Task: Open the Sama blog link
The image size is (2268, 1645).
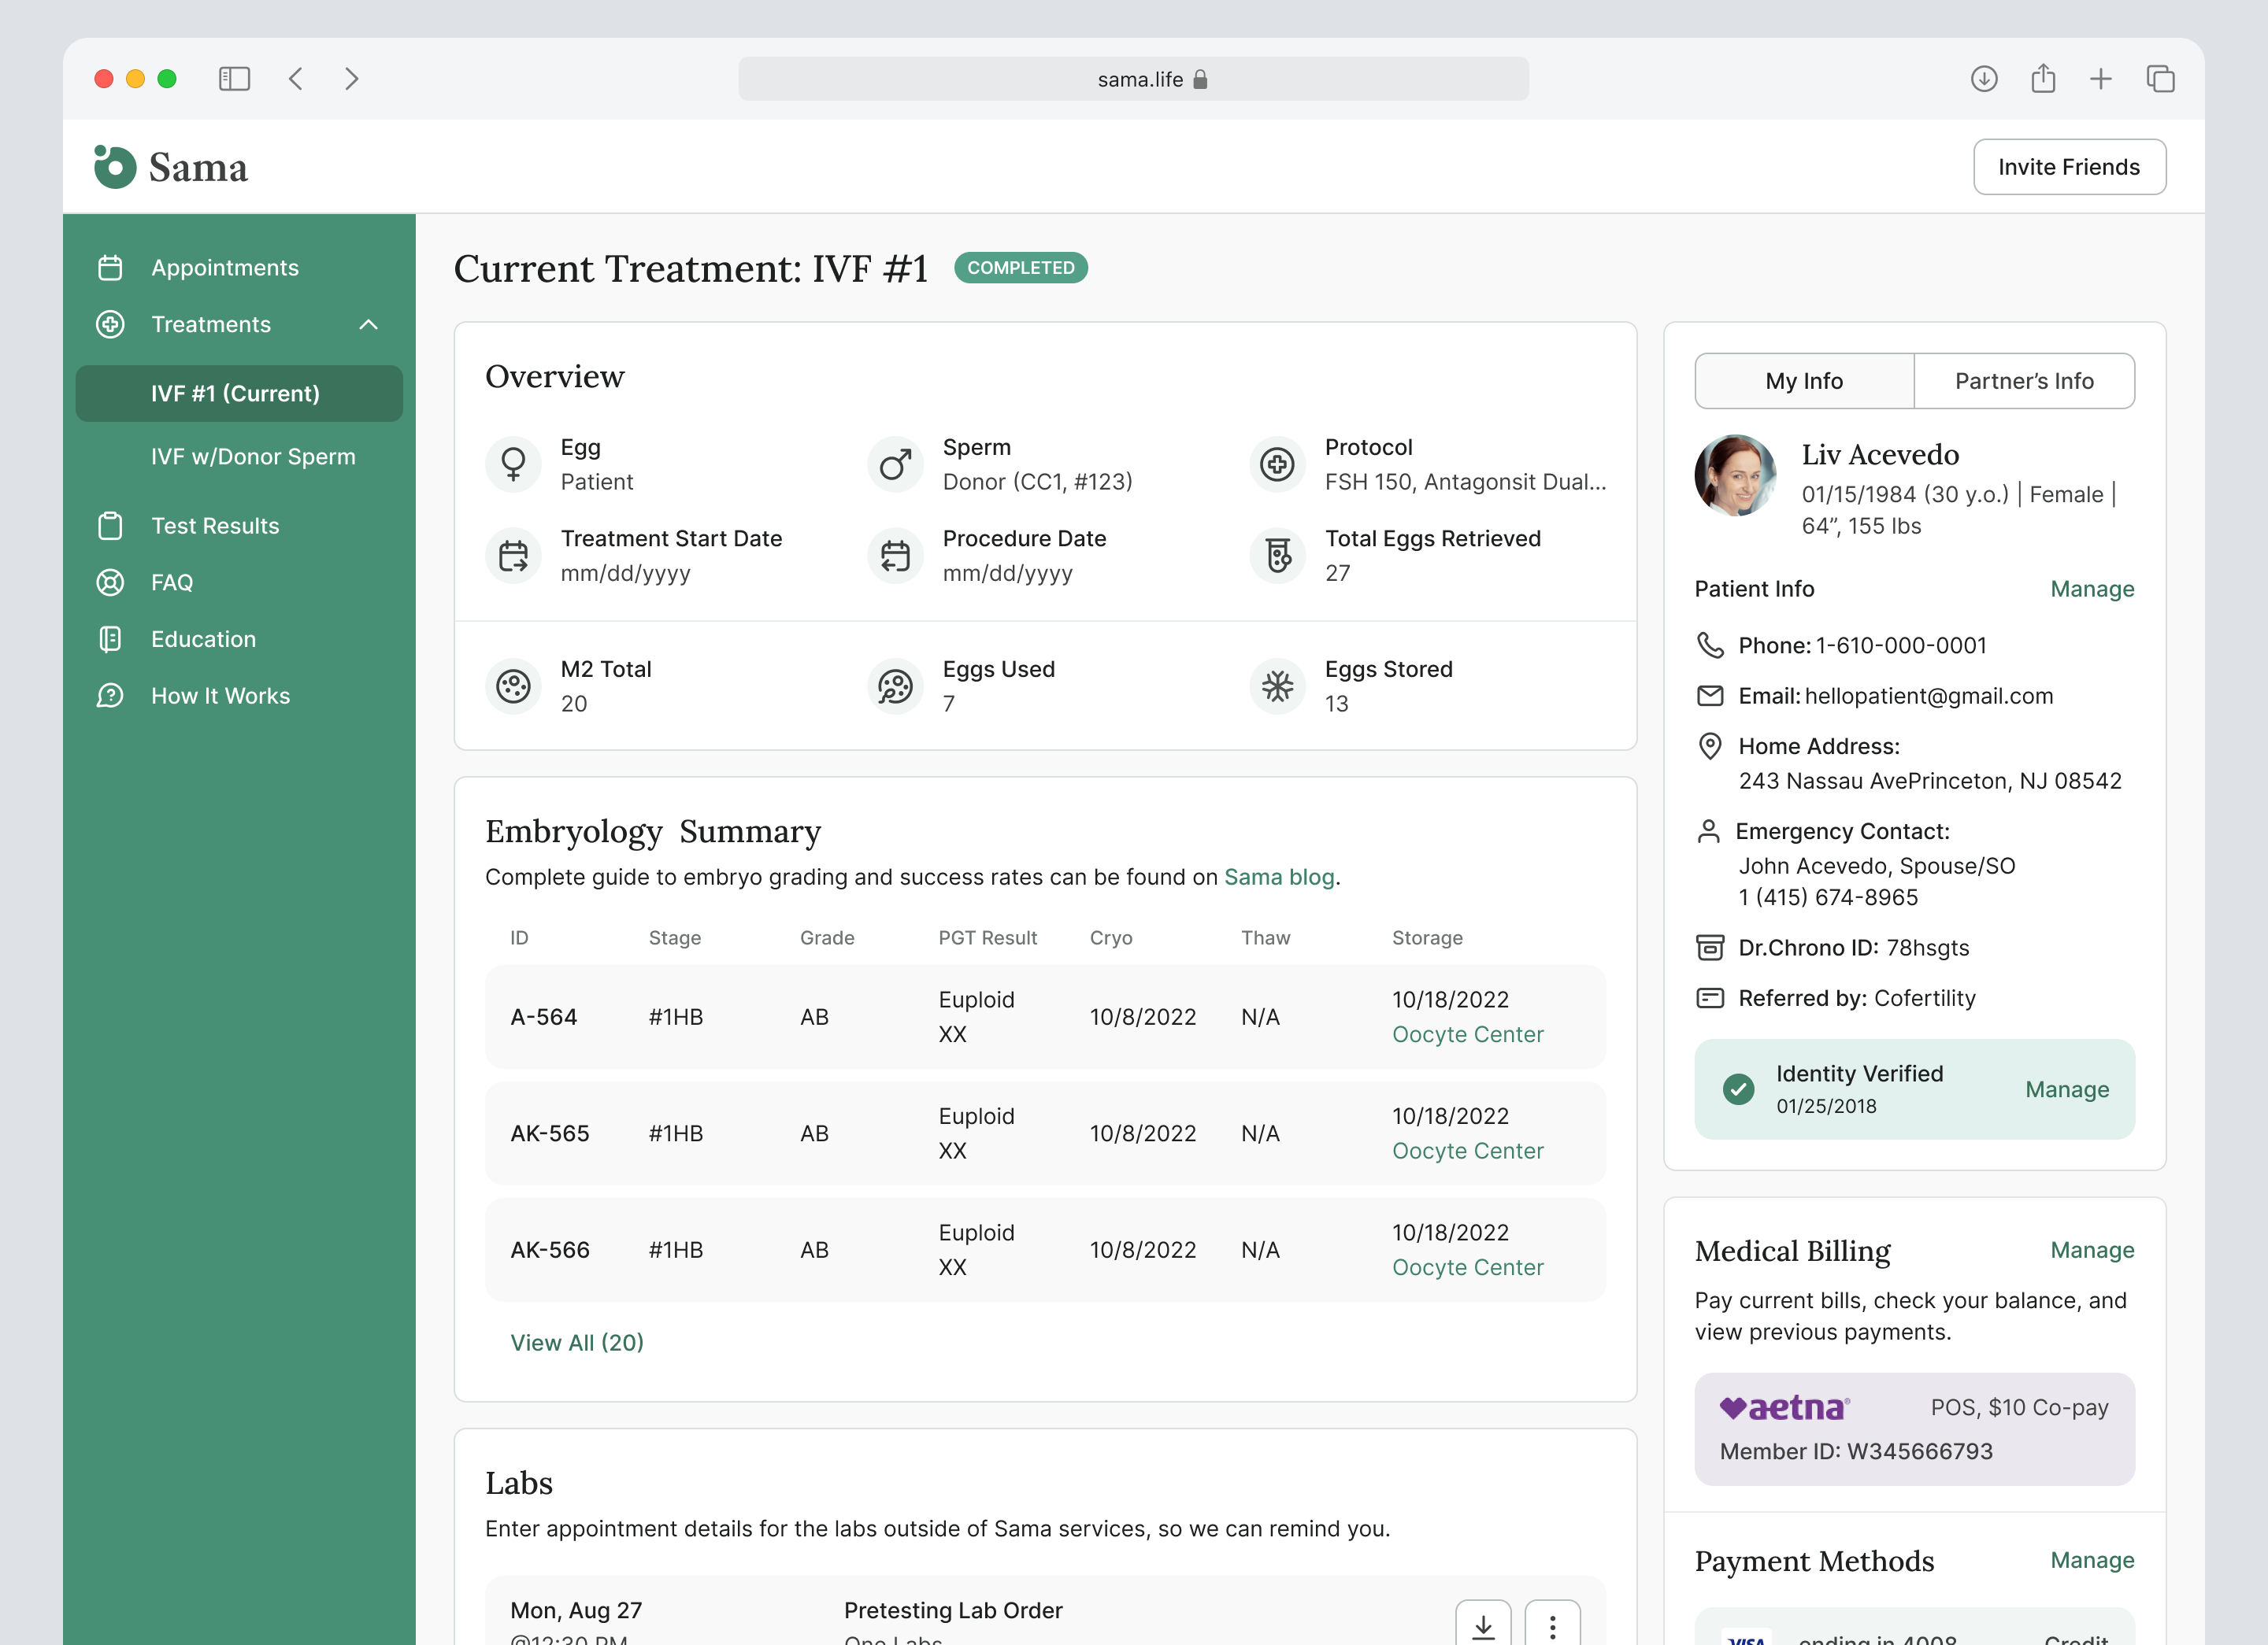Action: 1279,878
